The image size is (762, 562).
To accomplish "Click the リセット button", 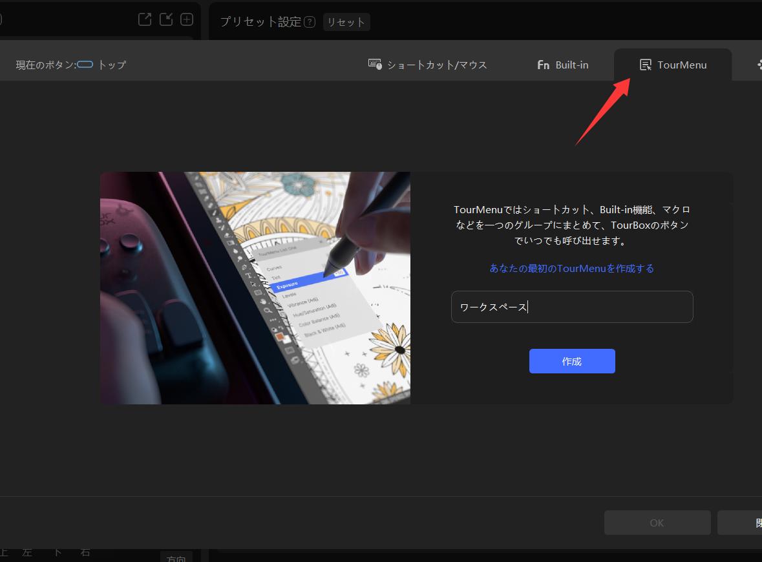I will [x=346, y=21].
